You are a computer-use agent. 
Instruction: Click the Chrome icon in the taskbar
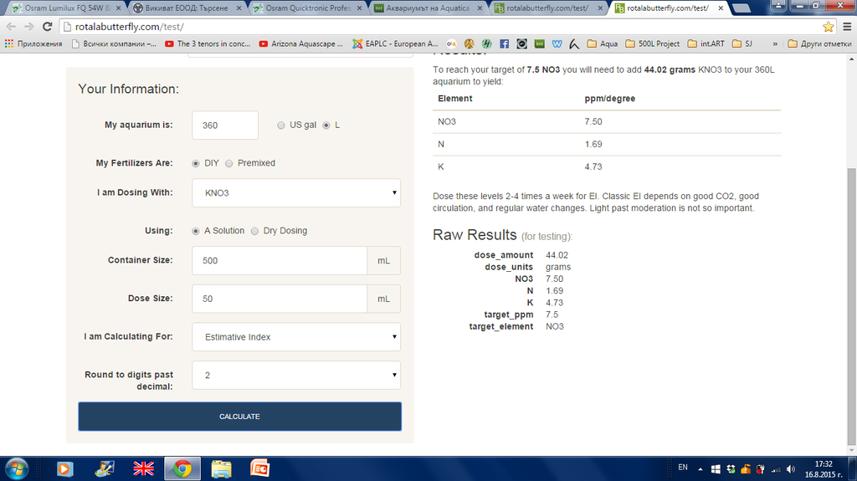(182, 468)
